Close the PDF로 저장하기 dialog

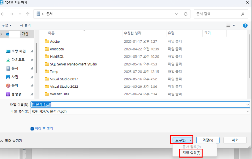248,3
